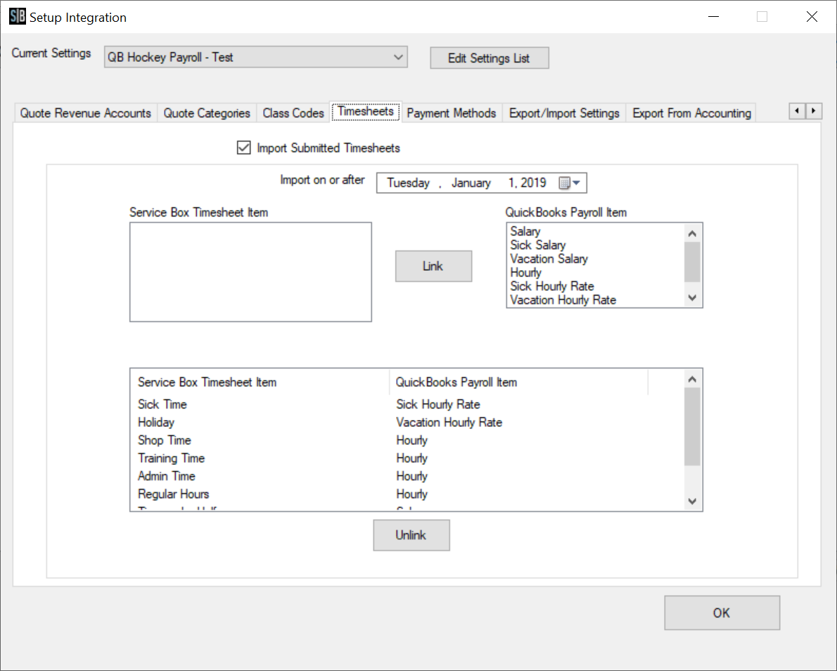Click inside the empty Service Box Timesheet Item list
The width and height of the screenshot is (837, 671).
coord(250,272)
